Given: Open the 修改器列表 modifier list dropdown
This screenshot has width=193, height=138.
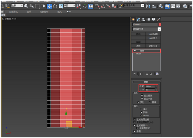Looking at the screenshot, I should (146, 29).
